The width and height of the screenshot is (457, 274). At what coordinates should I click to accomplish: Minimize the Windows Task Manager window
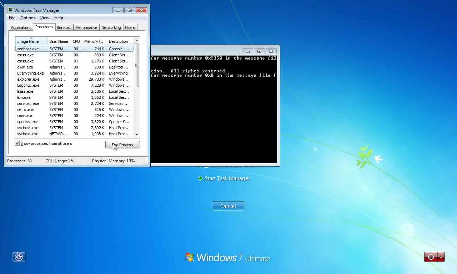(118, 10)
